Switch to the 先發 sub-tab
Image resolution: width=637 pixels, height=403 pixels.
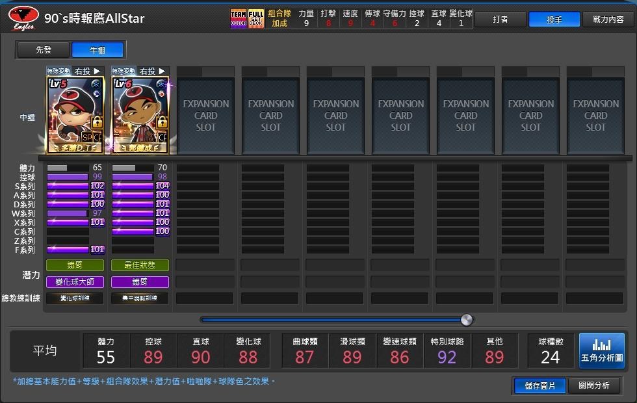44,50
